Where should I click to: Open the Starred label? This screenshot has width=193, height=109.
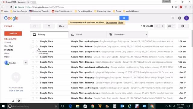coord(8,42)
